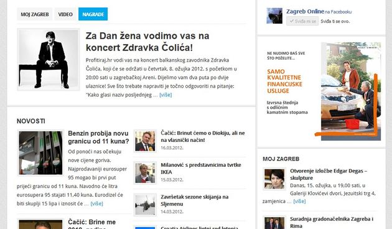Click the Sljeme skiing snow thumbnail
The height and width of the screenshot is (229, 392).
click(145, 205)
